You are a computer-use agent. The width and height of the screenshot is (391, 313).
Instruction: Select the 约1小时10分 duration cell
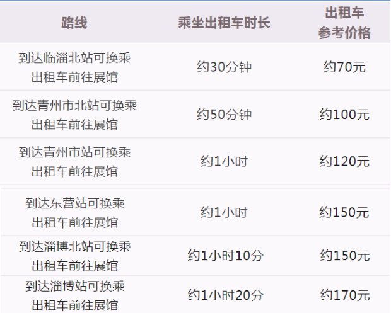point(225,255)
